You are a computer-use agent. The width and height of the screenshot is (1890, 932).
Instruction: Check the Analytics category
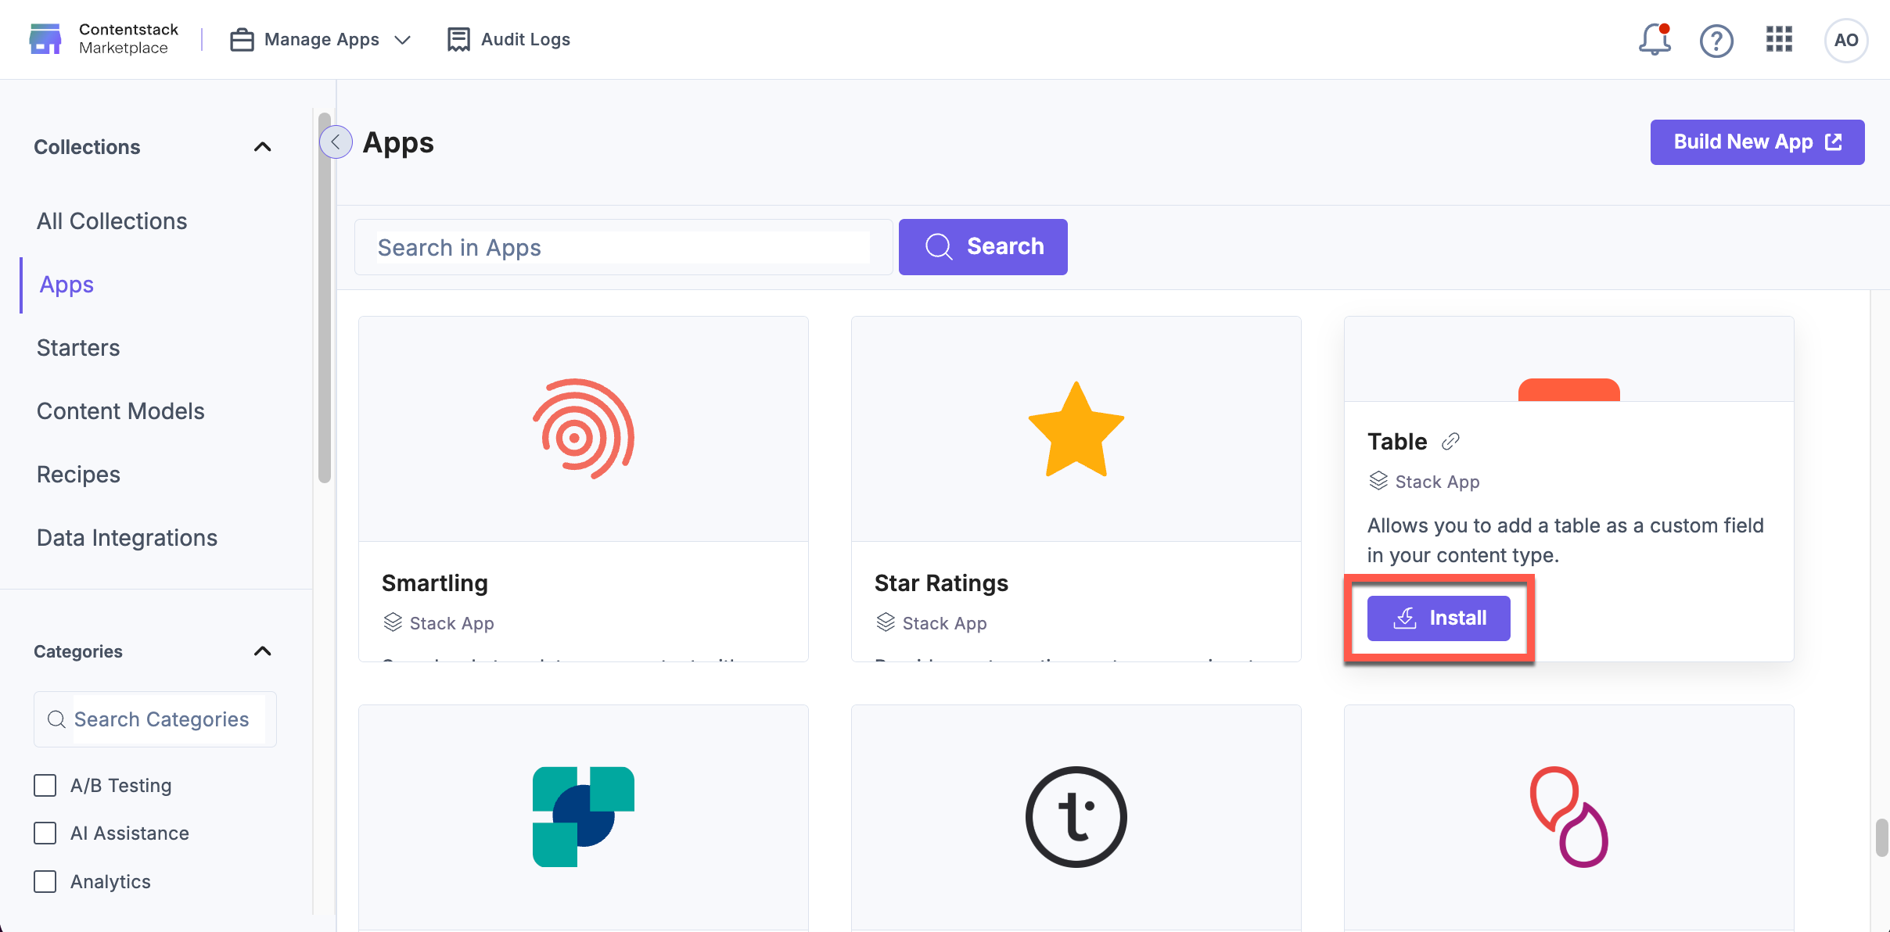coord(45,881)
